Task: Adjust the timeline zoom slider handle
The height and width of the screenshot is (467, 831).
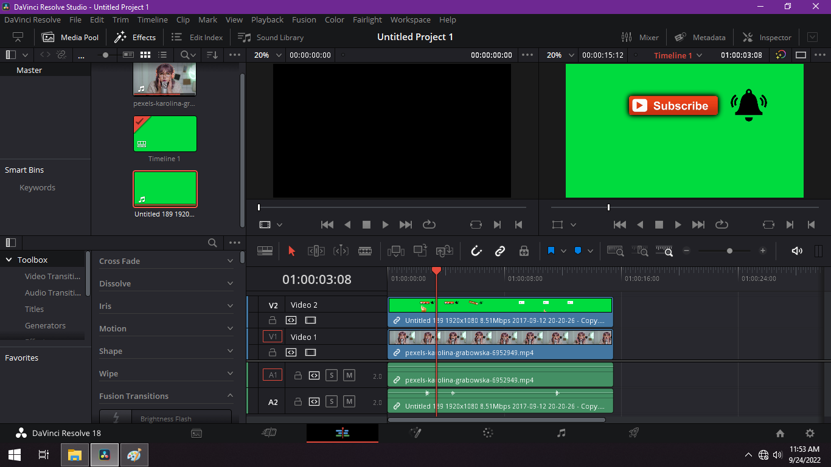Action: tap(729, 251)
